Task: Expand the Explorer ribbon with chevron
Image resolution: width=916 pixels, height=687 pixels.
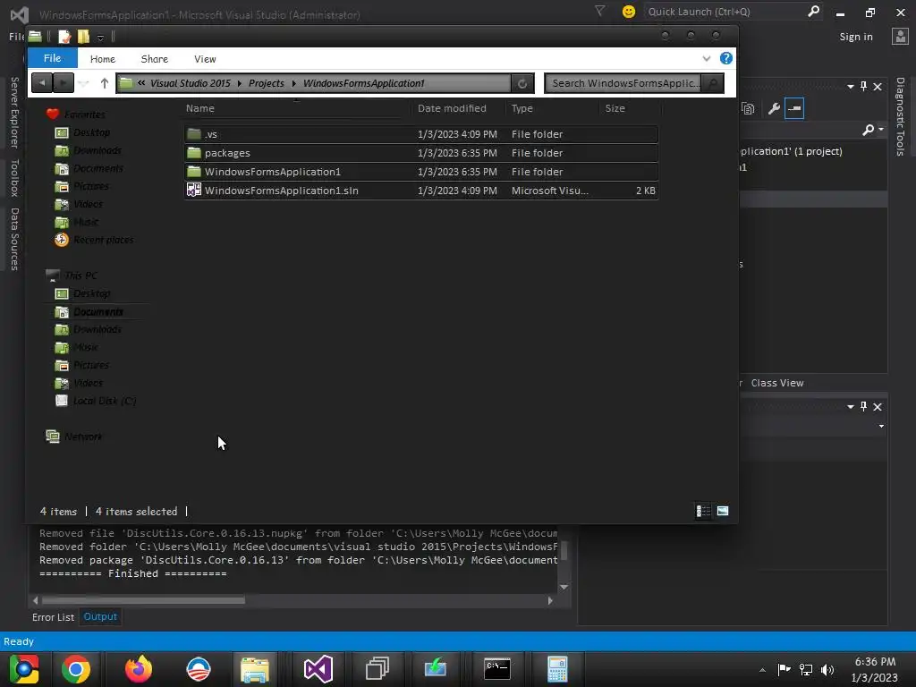Action: click(707, 58)
